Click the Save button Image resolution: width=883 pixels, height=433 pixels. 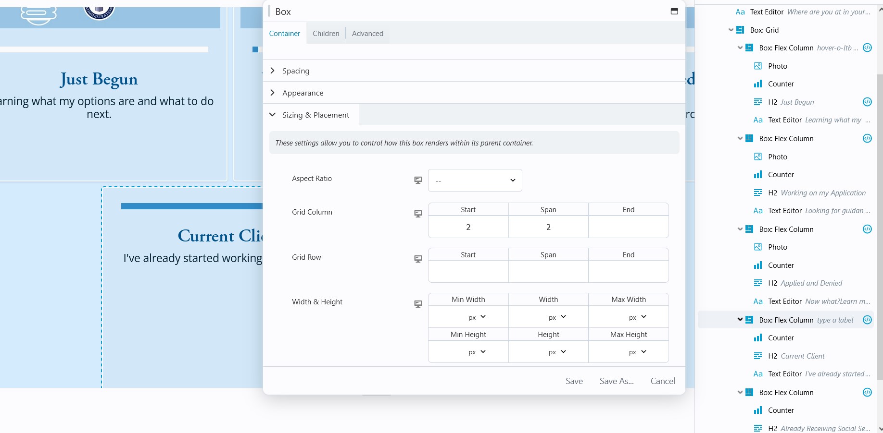574,381
